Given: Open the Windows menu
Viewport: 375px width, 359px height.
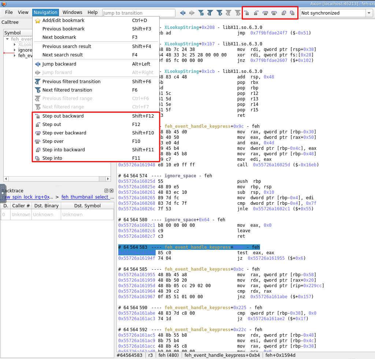Looking at the screenshot, I should tap(72, 12).
